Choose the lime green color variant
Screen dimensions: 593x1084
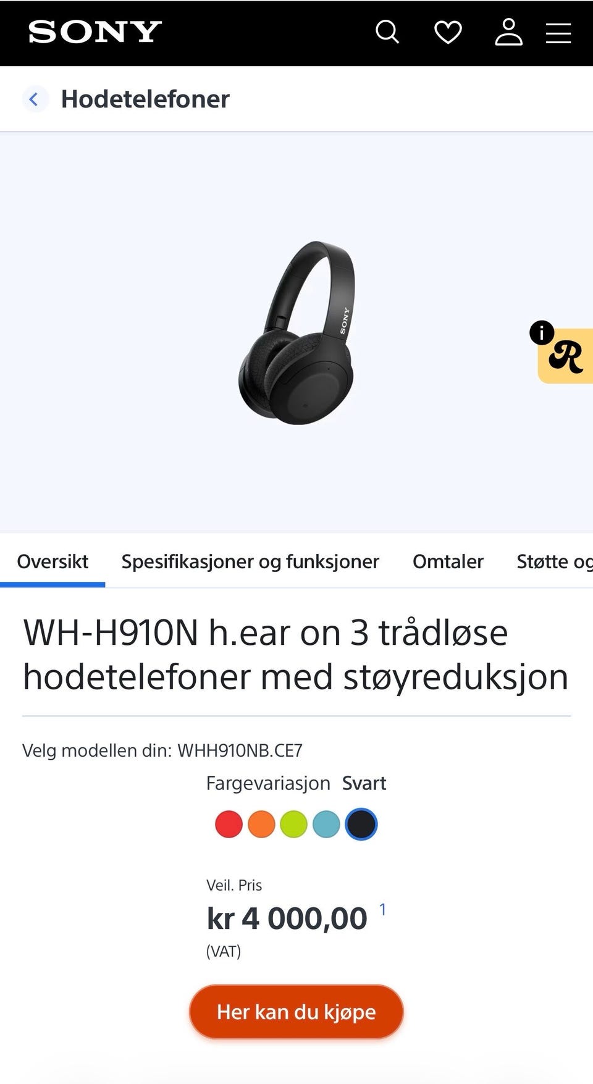pos(293,824)
